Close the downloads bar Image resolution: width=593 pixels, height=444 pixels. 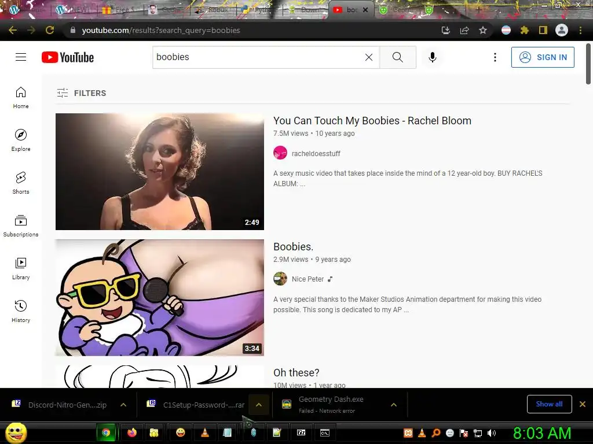(583, 404)
